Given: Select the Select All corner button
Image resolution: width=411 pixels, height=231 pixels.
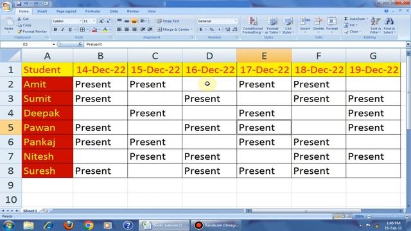Looking at the screenshot, I should [10, 56].
